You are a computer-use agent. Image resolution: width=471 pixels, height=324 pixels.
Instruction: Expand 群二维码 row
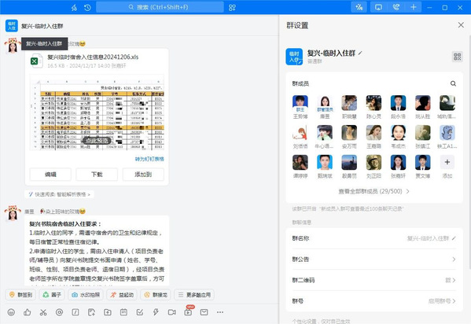click(x=373, y=280)
